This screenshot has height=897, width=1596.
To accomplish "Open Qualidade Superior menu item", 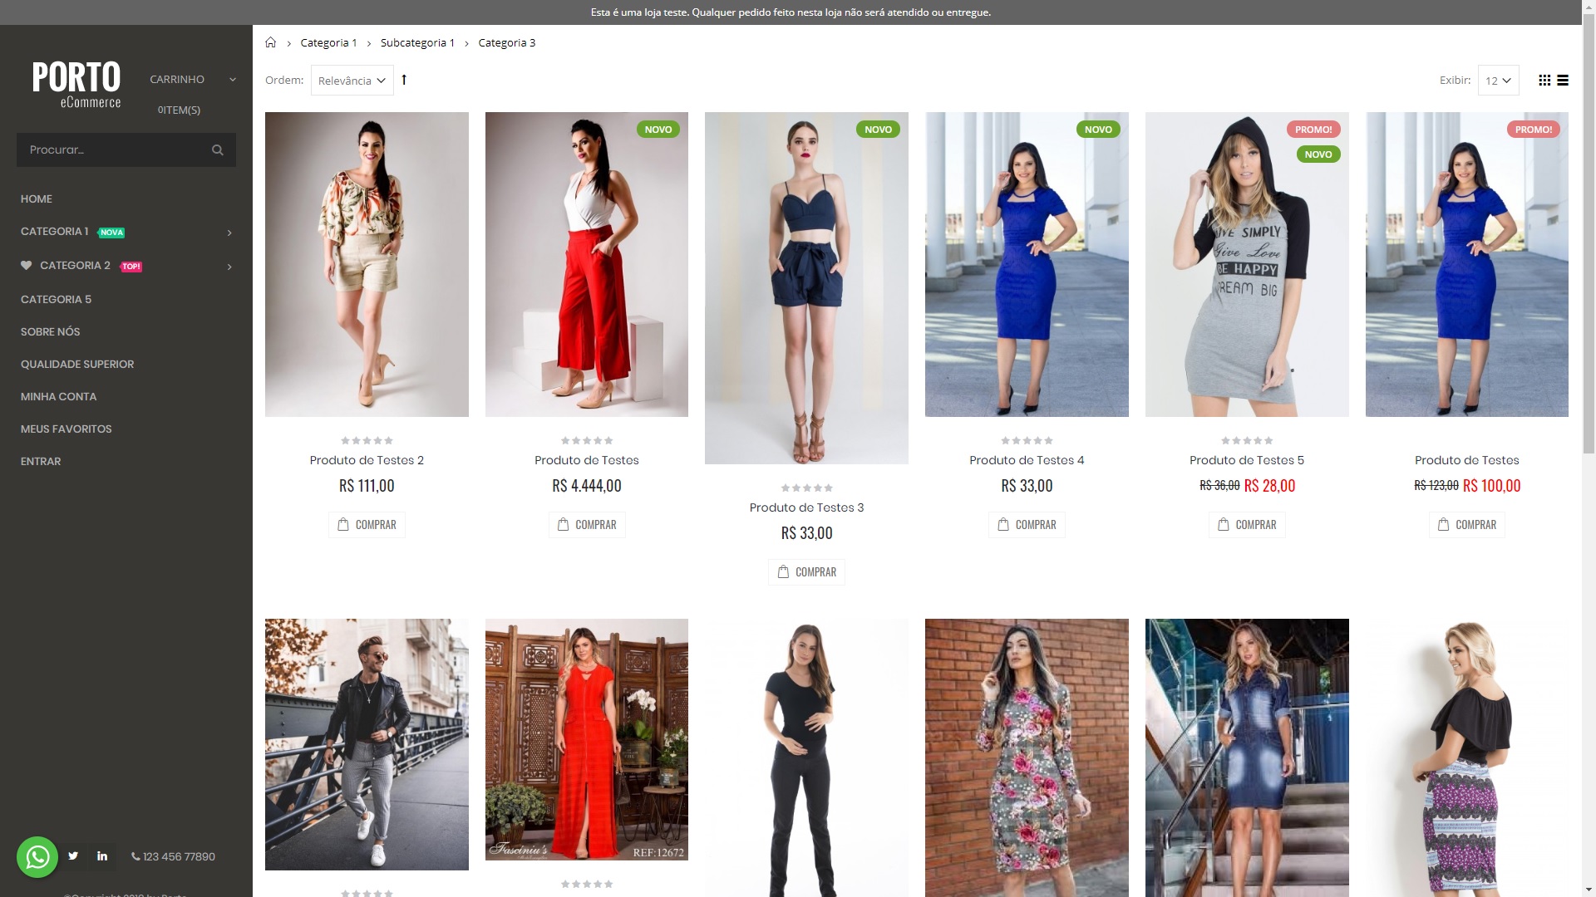I will point(77,365).
